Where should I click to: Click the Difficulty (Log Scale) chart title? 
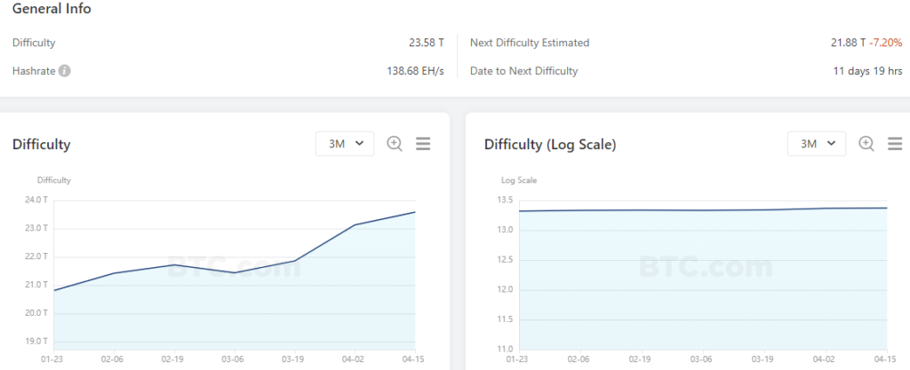(x=550, y=145)
